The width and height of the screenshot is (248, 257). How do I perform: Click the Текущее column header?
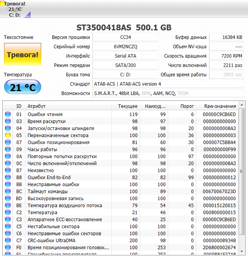[x=126, y=106]
